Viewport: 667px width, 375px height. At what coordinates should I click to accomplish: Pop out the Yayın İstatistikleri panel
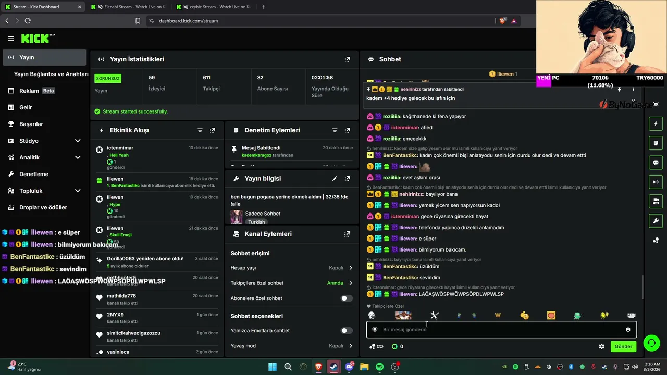click(347, 59)
